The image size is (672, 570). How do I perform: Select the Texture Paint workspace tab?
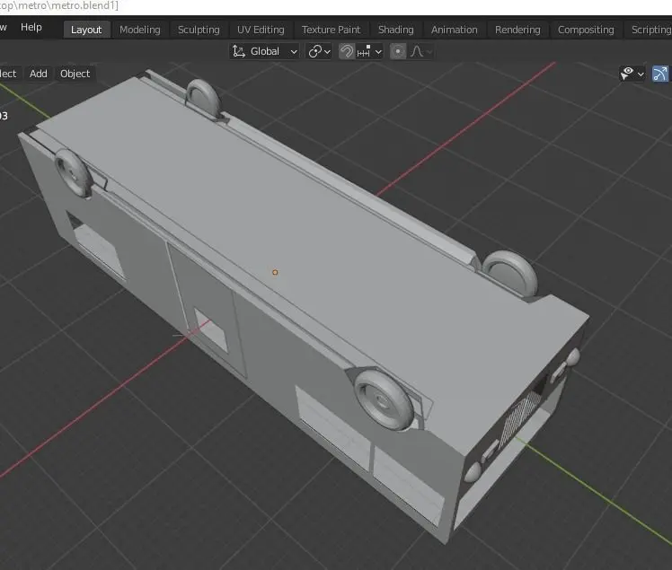[x=331, y=30]
